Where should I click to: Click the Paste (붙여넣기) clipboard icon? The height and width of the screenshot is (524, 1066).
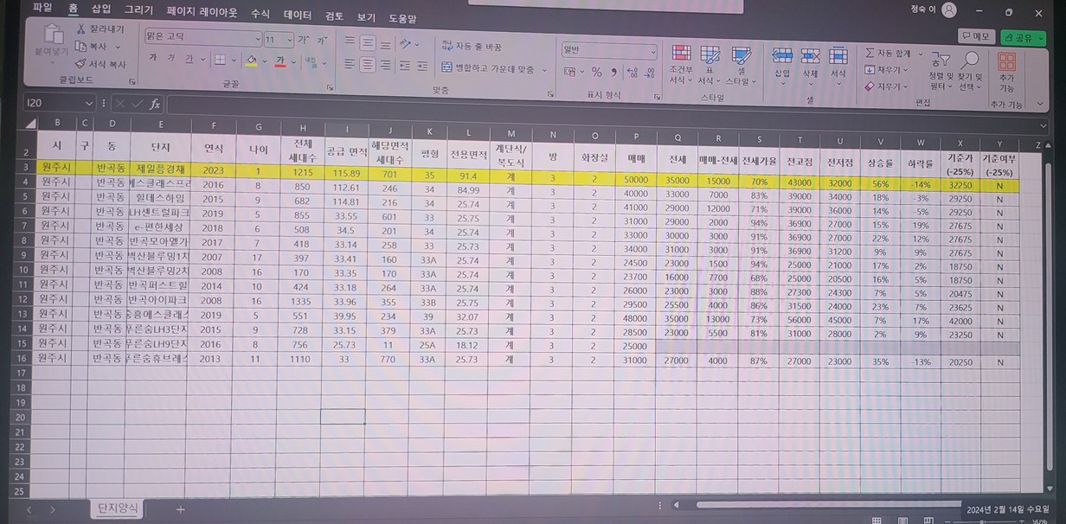pos(55,35)
